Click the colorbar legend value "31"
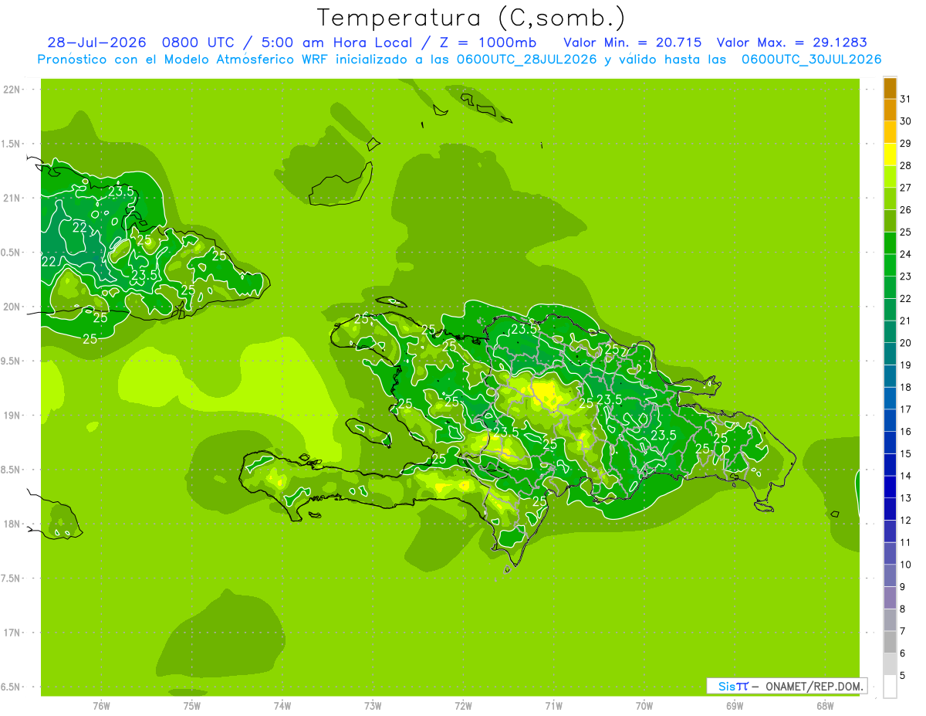The height and width of the screenshot is (716, 926). 906,99
